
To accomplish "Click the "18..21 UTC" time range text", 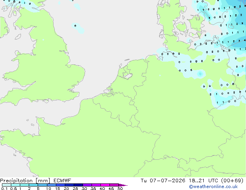I will point(203,181).
